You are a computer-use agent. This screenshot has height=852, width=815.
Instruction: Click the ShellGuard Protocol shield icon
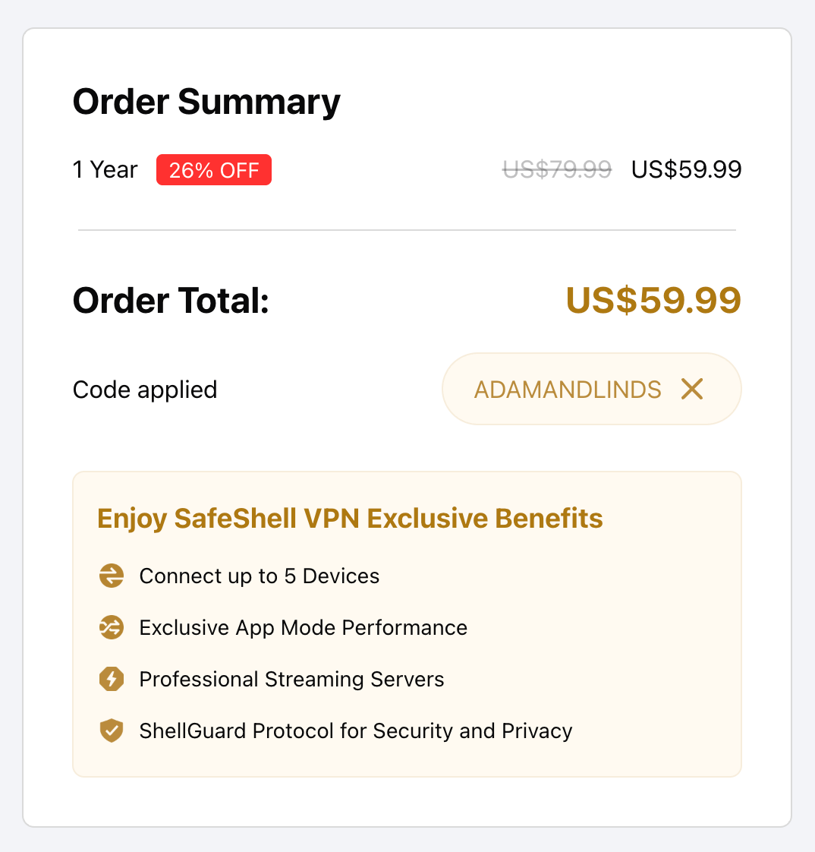pyautogui.click(x=112, y=731)
